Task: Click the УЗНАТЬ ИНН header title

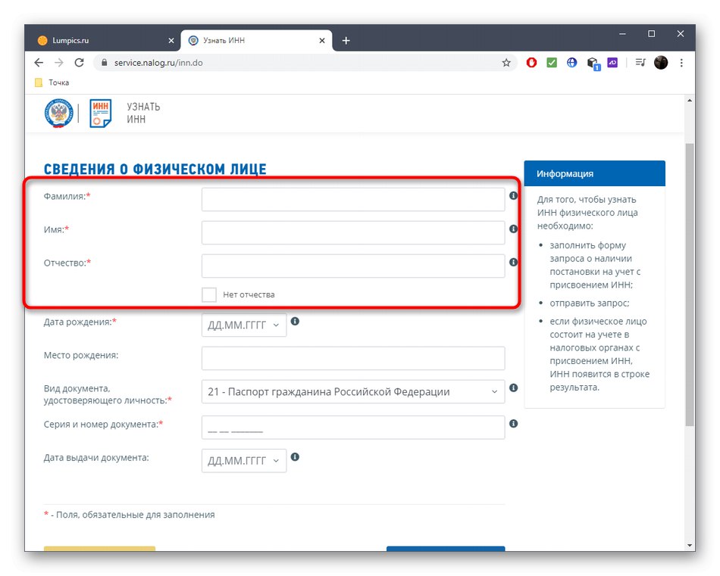Action: (143, 113)
